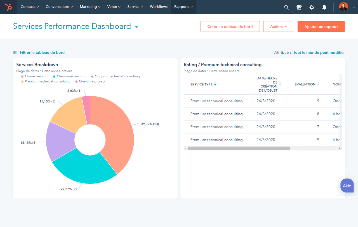
Task: Toggle Onsite training legend item
Action: coord(36,76)
